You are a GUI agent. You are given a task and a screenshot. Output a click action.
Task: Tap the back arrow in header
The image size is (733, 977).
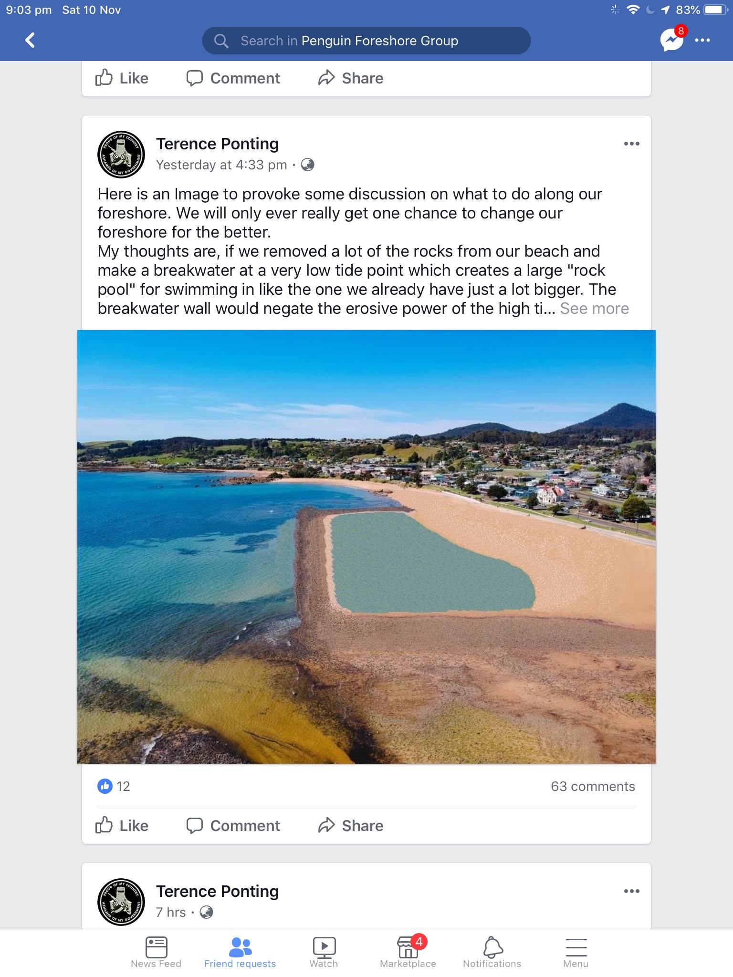[x=31, y=41]
